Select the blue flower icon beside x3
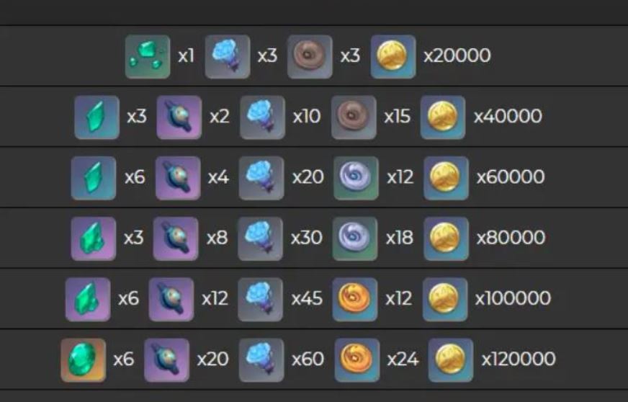The image size is (628, 402). point(228,56)
